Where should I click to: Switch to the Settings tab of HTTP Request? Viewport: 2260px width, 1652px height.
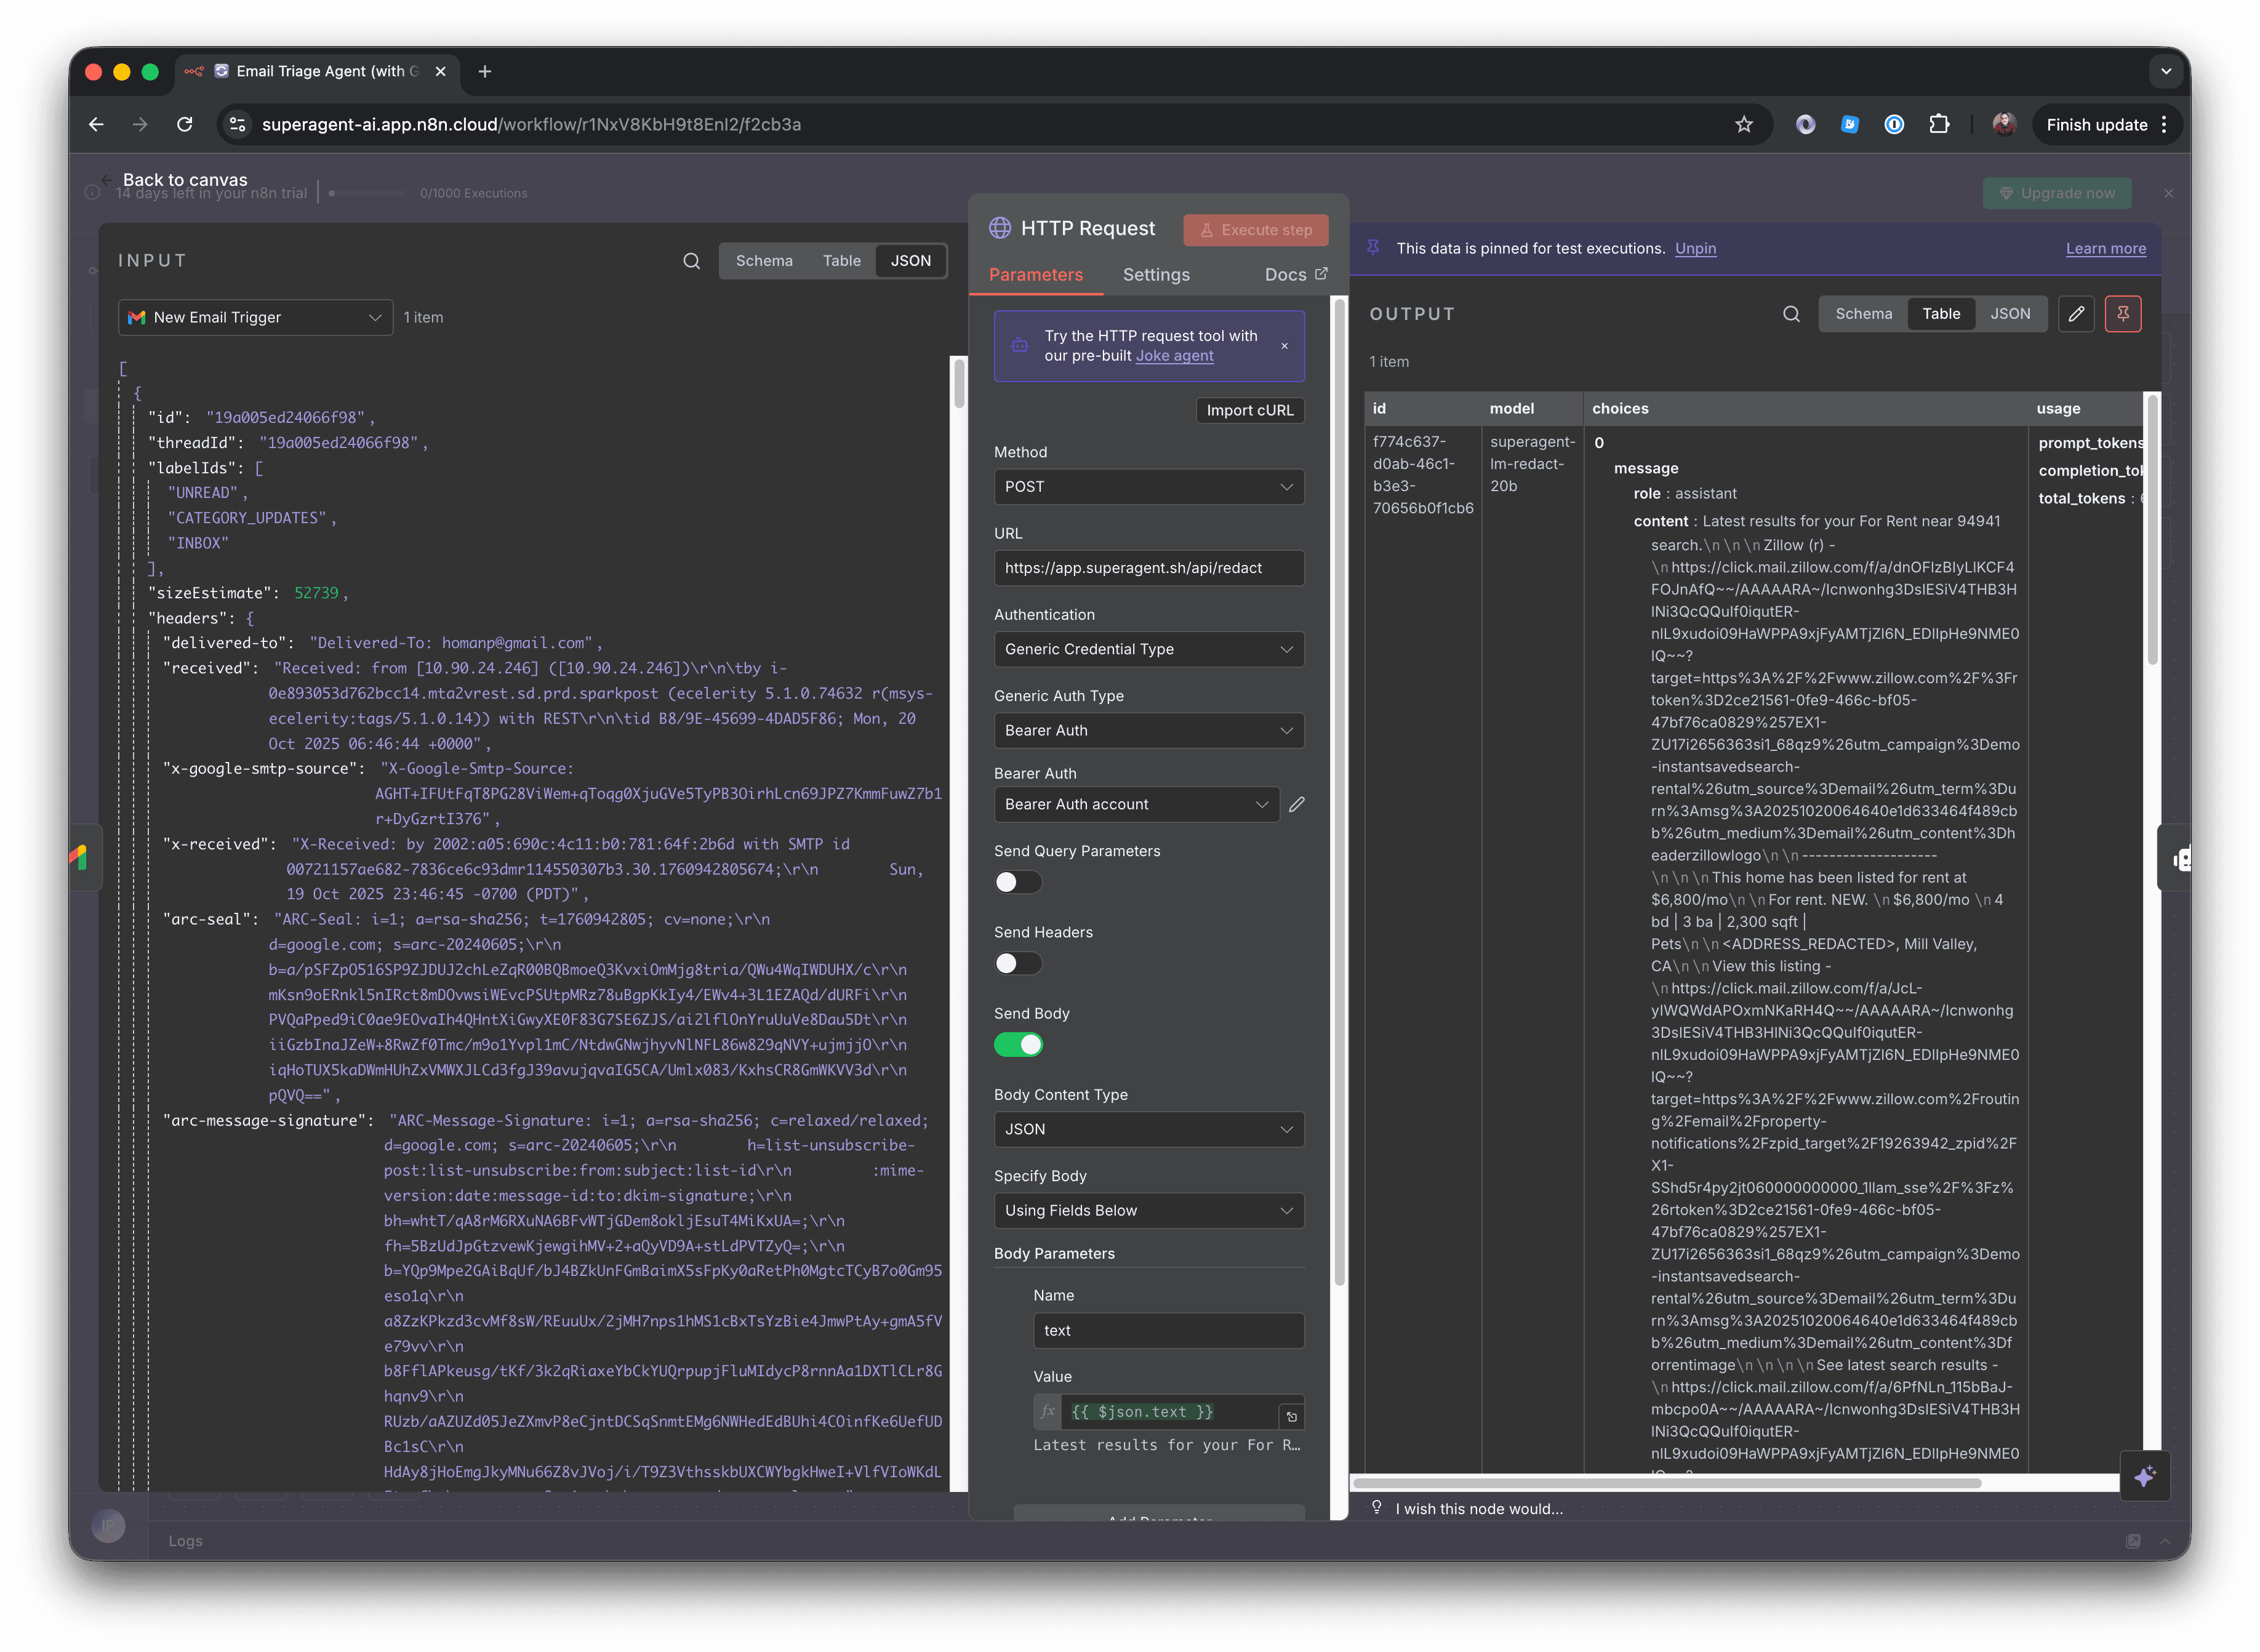pyautogui.click(x=1156, y=274)
